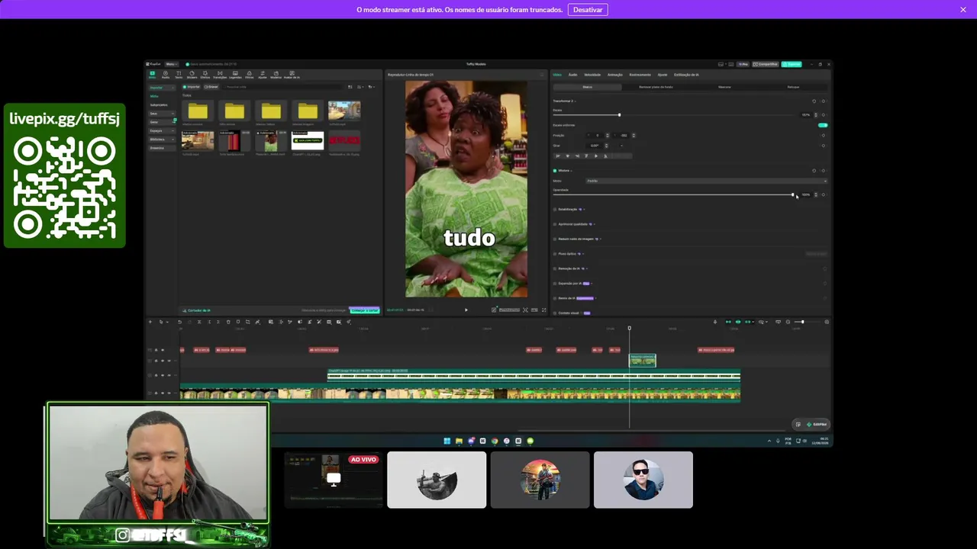Open the Remover plano de fundo sub-tab

pyautogui.click(x=656, y=87)
